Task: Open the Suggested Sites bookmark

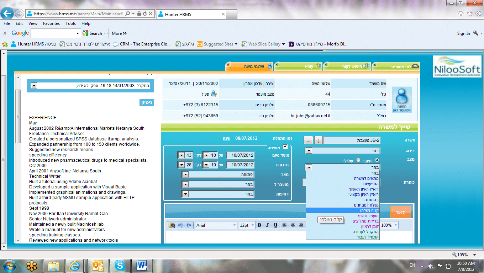Action: 217,44
